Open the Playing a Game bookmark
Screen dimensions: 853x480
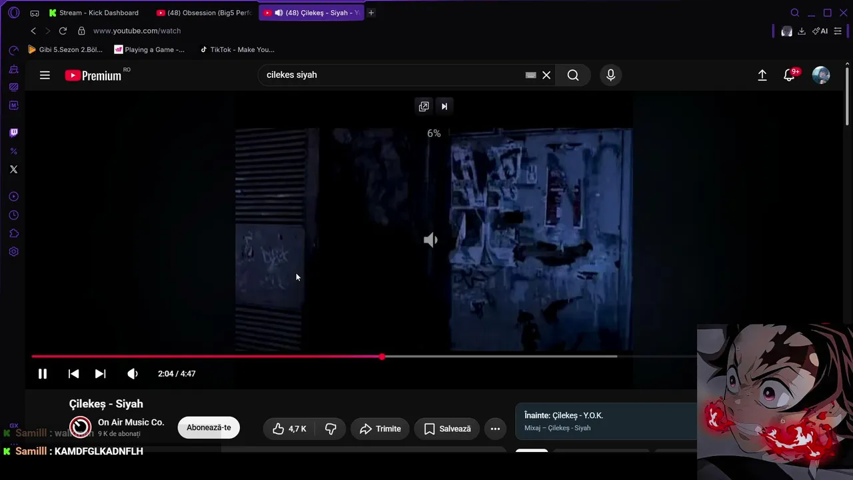149,49
